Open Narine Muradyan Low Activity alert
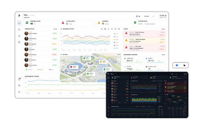The image size is (201, 130). 144,41
